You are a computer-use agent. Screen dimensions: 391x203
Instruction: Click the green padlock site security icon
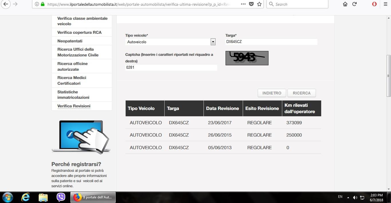[x=43, y=4]
